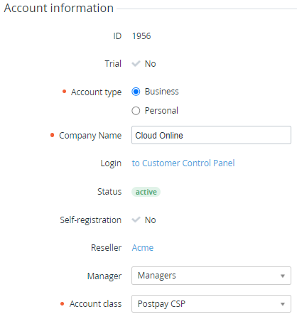Click the Business label text
This screenshot has height=319, width=297.
[x=162, y=92]
